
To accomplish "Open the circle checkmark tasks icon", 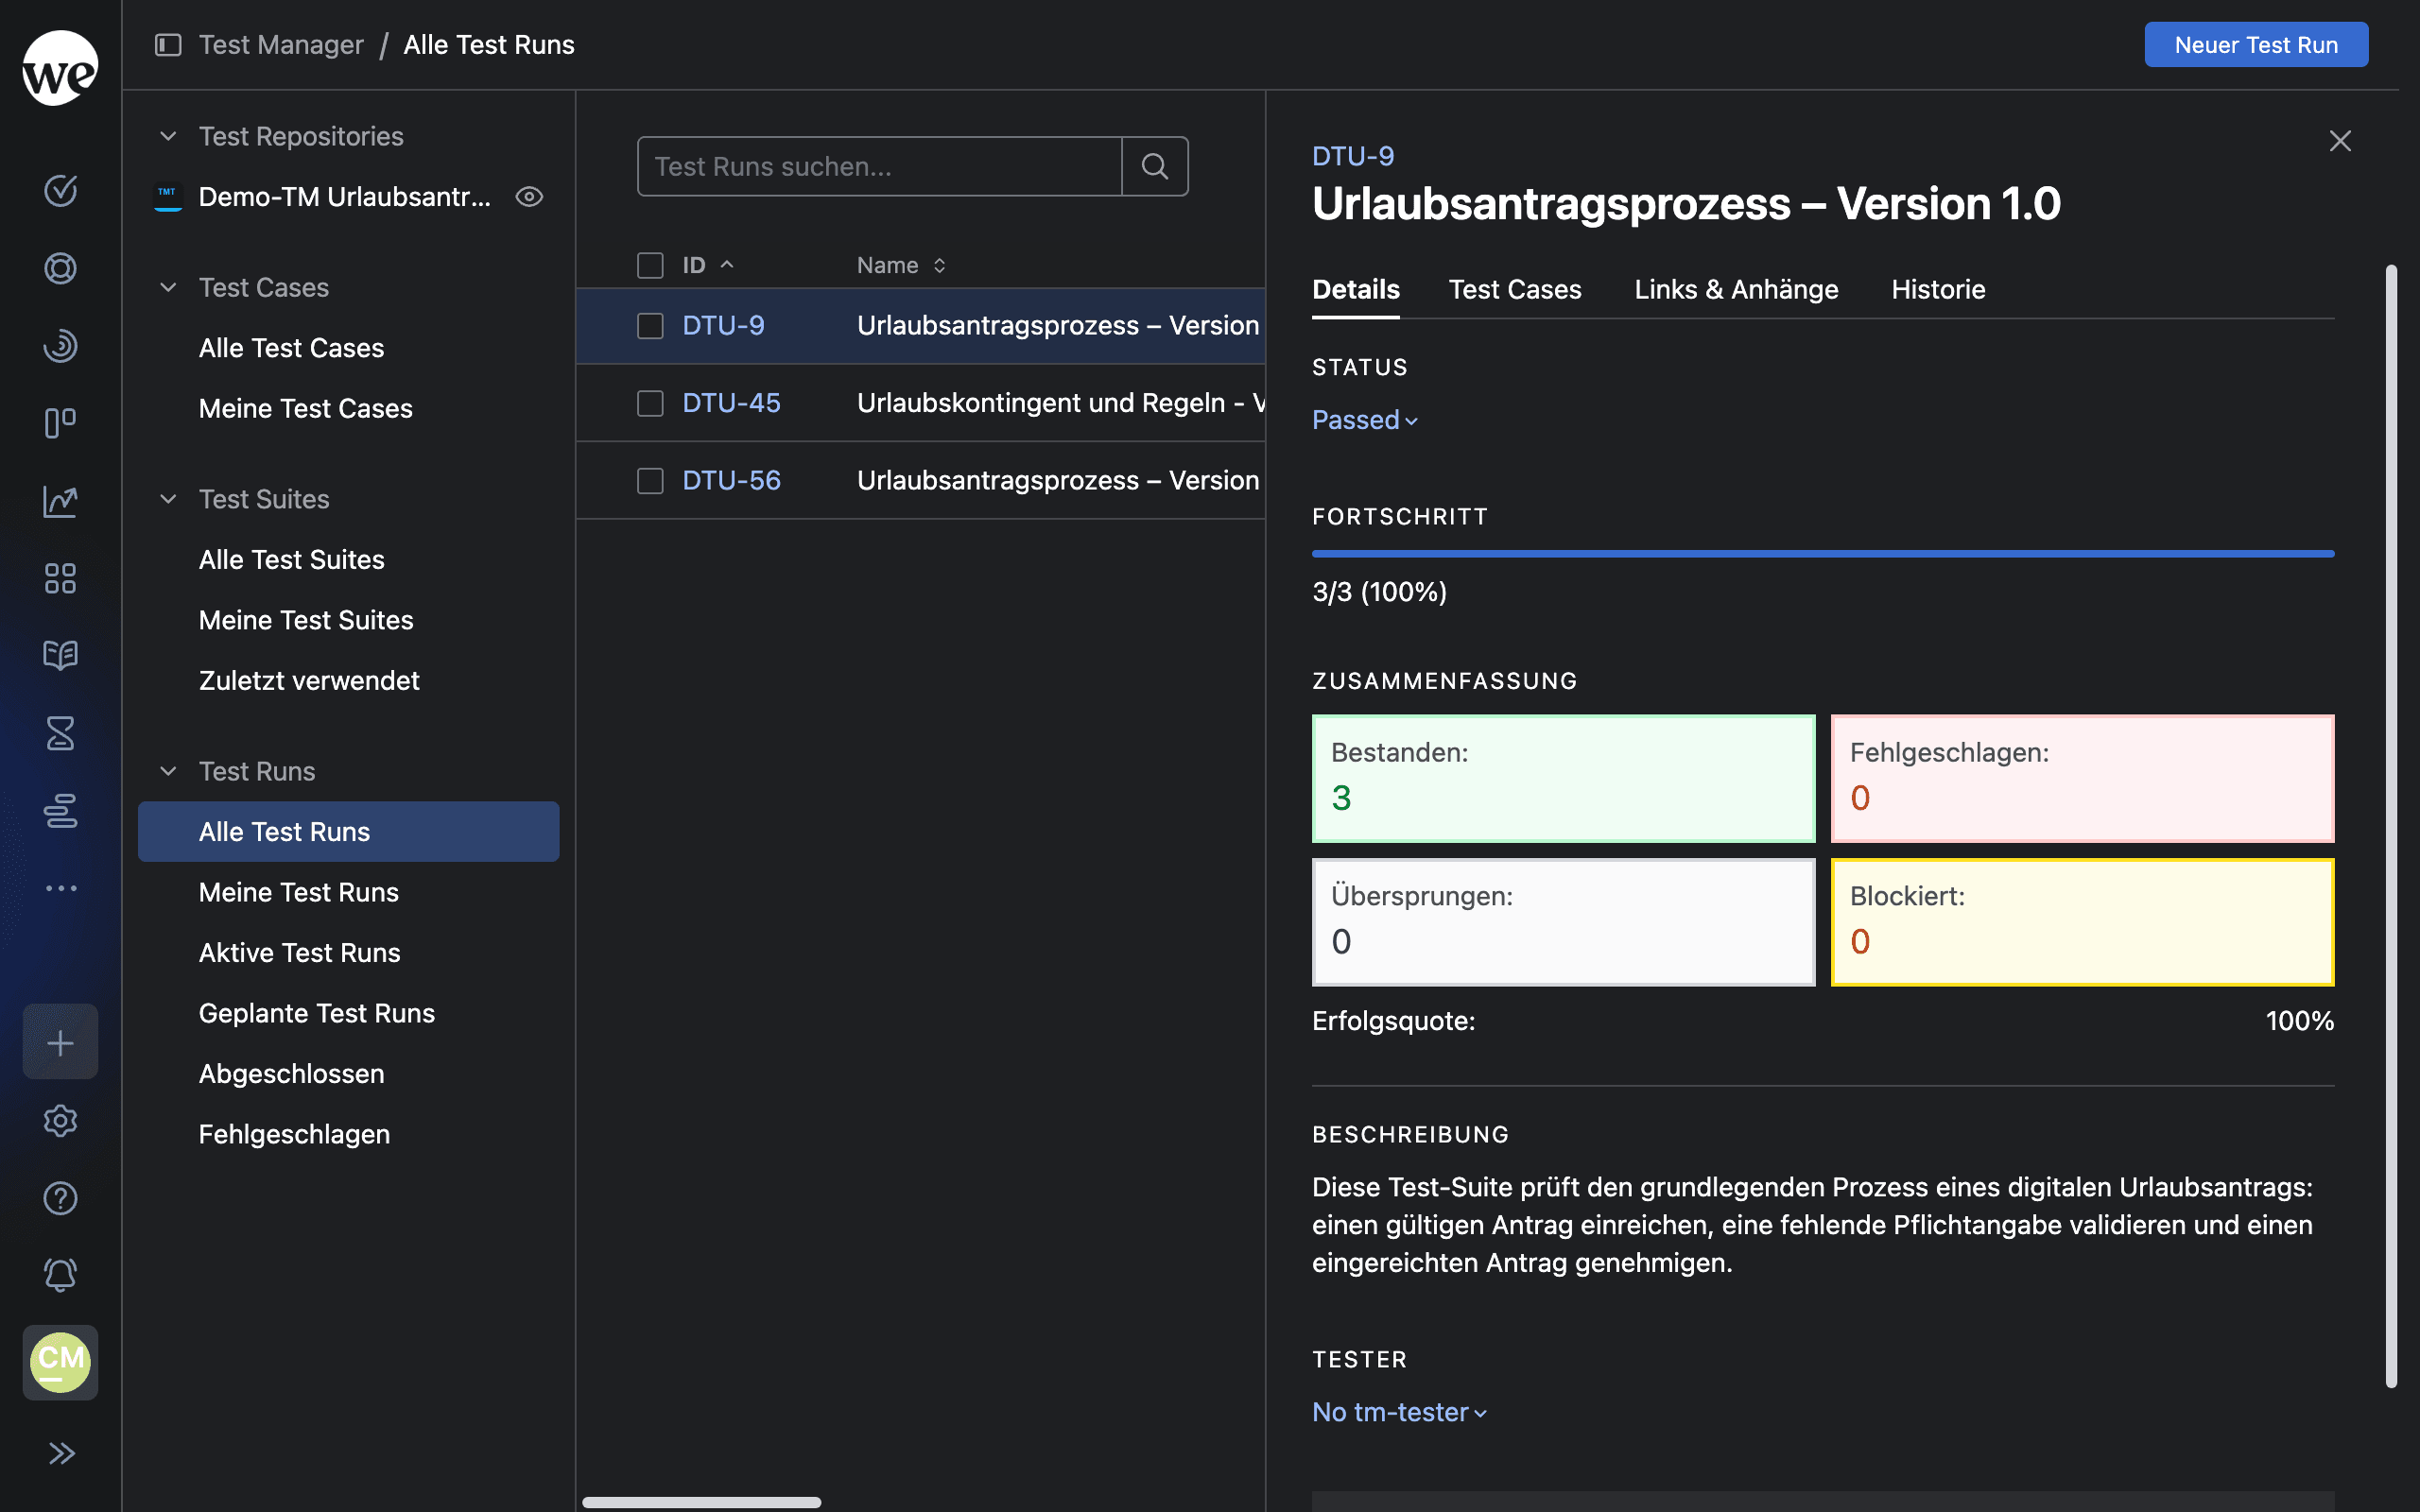I will click(60, 190).
